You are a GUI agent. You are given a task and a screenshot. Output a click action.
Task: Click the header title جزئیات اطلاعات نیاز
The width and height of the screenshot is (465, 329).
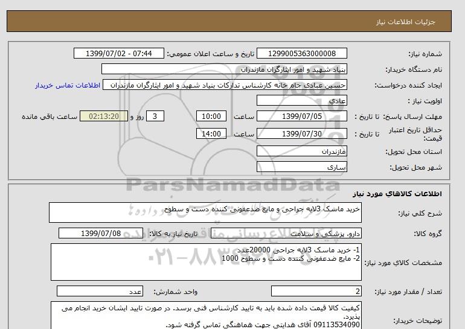point(405,22)
